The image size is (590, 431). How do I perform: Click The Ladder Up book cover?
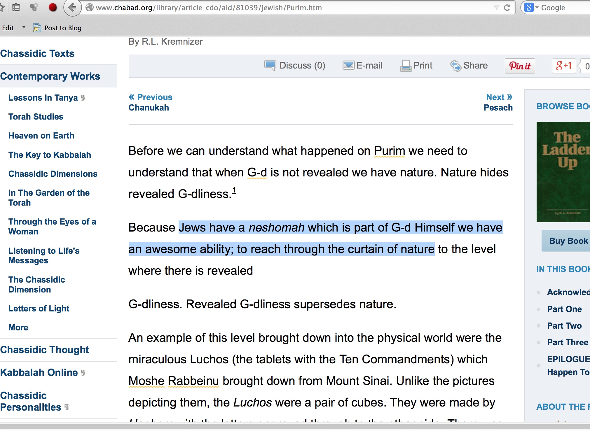pos(563,172)
